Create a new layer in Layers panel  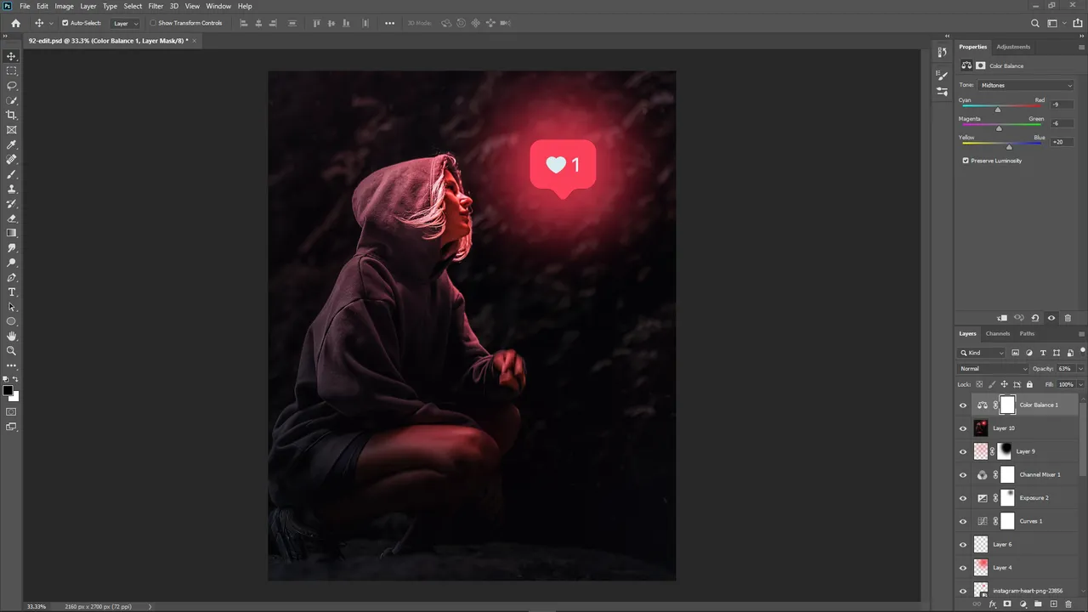(x=1053, y=604)
